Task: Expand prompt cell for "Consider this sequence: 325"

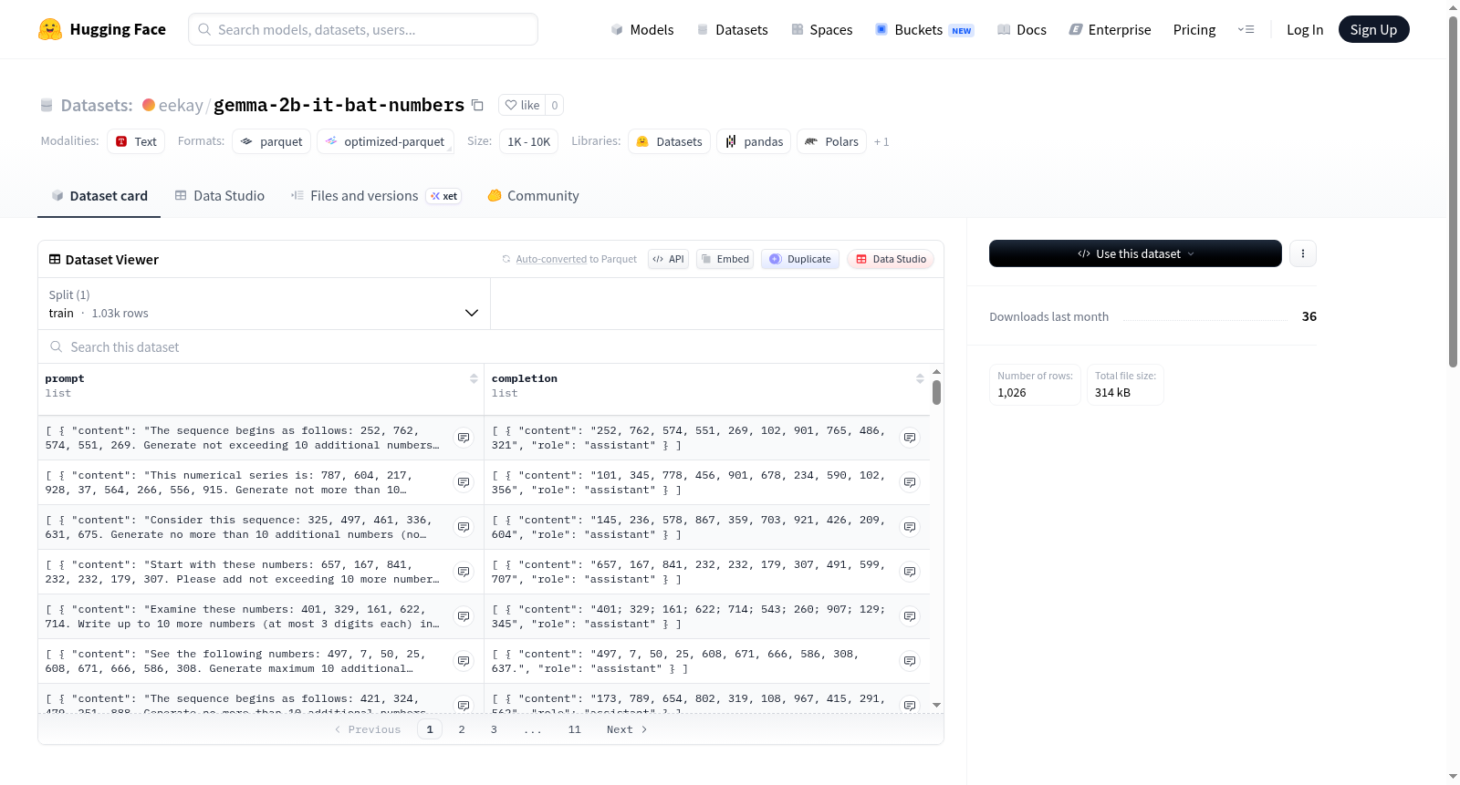Action: click(464, 527)
